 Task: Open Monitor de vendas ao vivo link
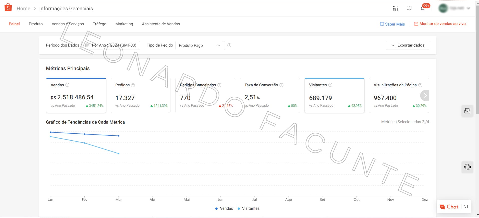[x=440, y=24]
